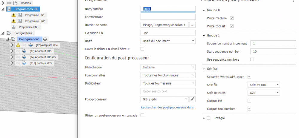Enable Output M6 checkbox
This screenshot has width=299, height=138.
click(x=249, y=101)
